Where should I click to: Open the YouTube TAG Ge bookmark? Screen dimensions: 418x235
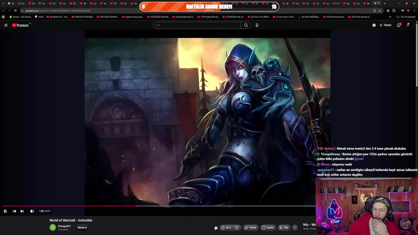pos(309,17)
